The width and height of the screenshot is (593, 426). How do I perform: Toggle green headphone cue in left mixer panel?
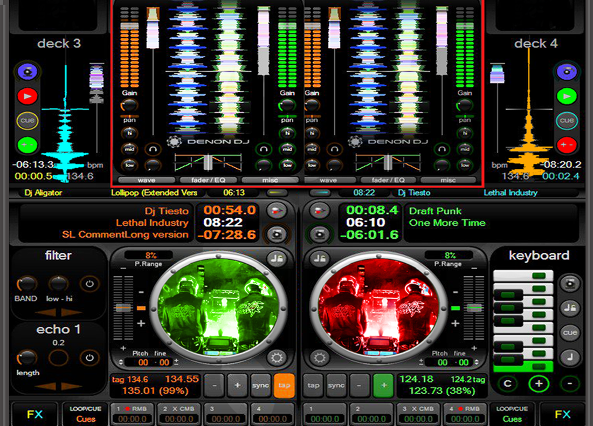pyautogui.click(x=264, y=149)
